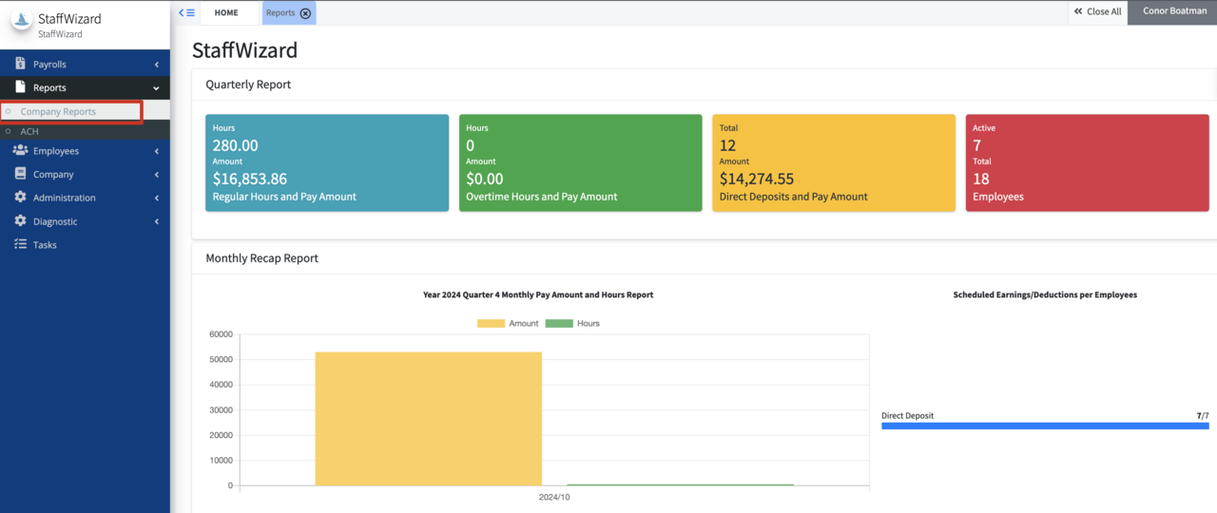The image size is (1217, 513).
Task: Click the 2024/10 axis label
Action: pyautogui.click(x=553, y=497)
